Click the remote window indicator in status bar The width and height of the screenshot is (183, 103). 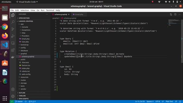click(x=12, y=102)
